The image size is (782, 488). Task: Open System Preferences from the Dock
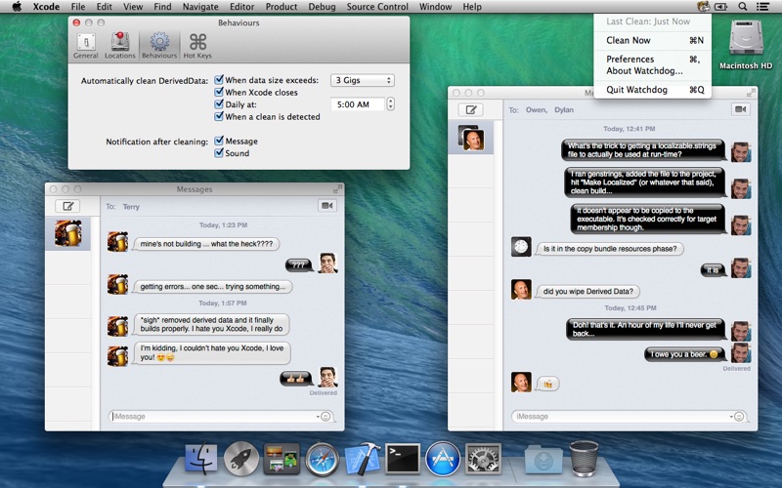coord(483,459)
